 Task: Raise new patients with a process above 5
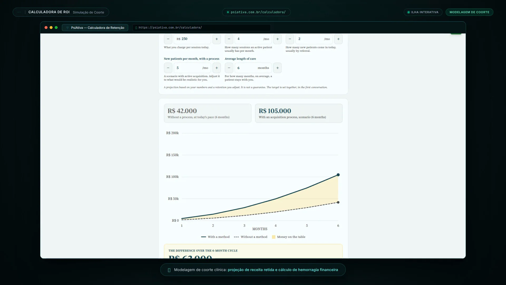217,68
